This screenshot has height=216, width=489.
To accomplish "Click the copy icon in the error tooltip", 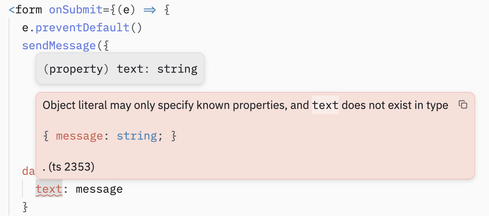I will pyautogui.click(x=463, y=105).
